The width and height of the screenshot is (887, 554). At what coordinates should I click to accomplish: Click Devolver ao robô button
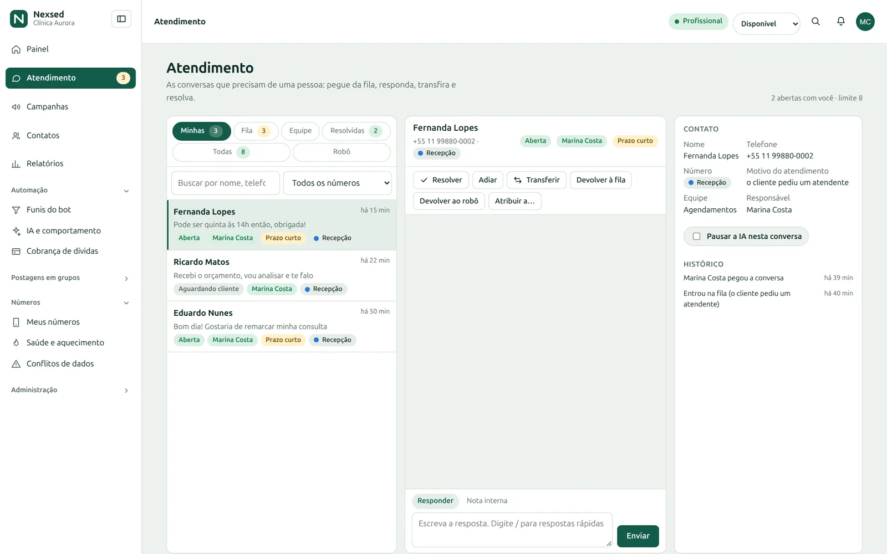(x=449, y=201)
